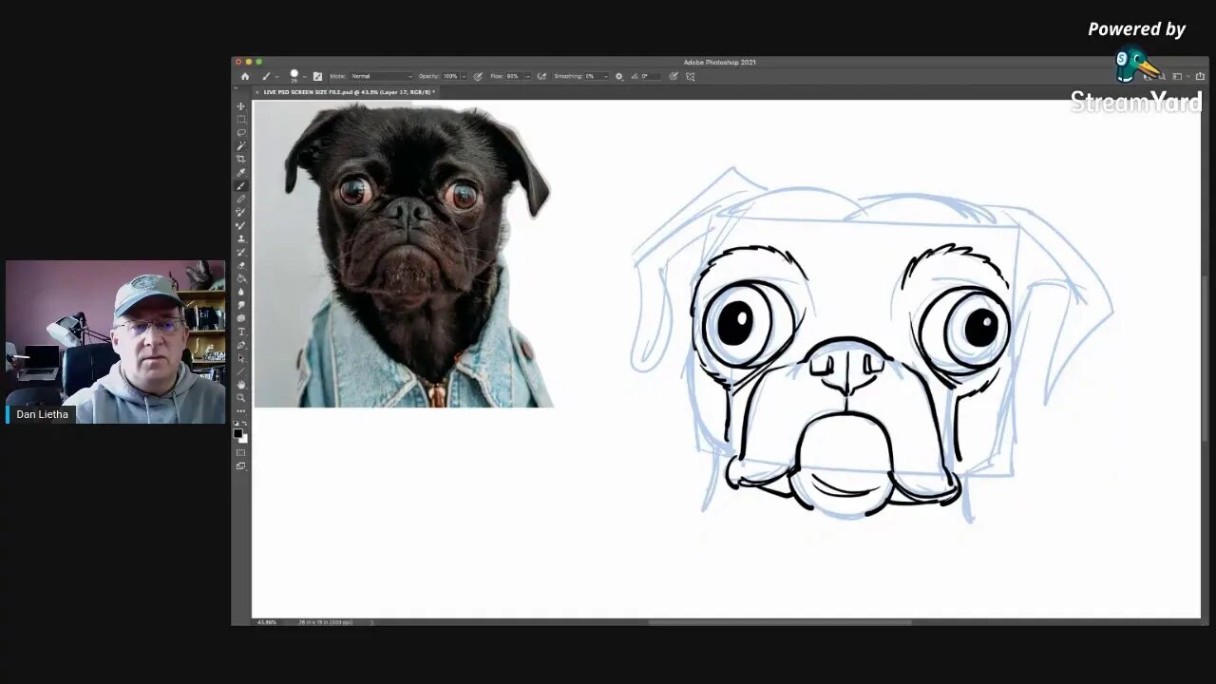Image resolution: width=1216 pixels, height=684 pixels.
Task: Collapse the tools panel with double arrows
Action: pyautogui.click(x=237, y=88)
